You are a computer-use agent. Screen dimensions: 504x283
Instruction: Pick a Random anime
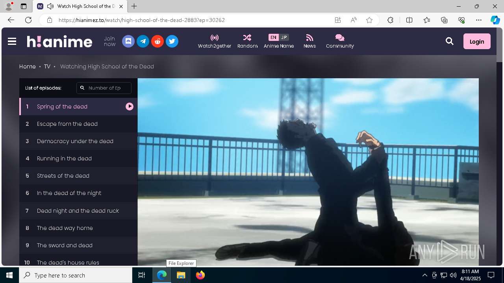247,41
